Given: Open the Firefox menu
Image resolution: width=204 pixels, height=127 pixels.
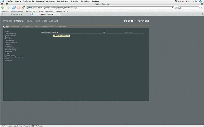Looking at the screenshot, I should click(x=10, y=1).
